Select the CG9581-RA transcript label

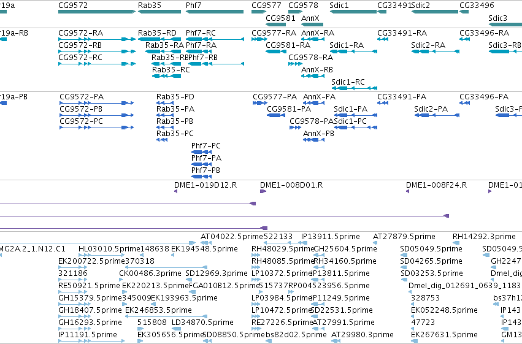pos(288,45)
